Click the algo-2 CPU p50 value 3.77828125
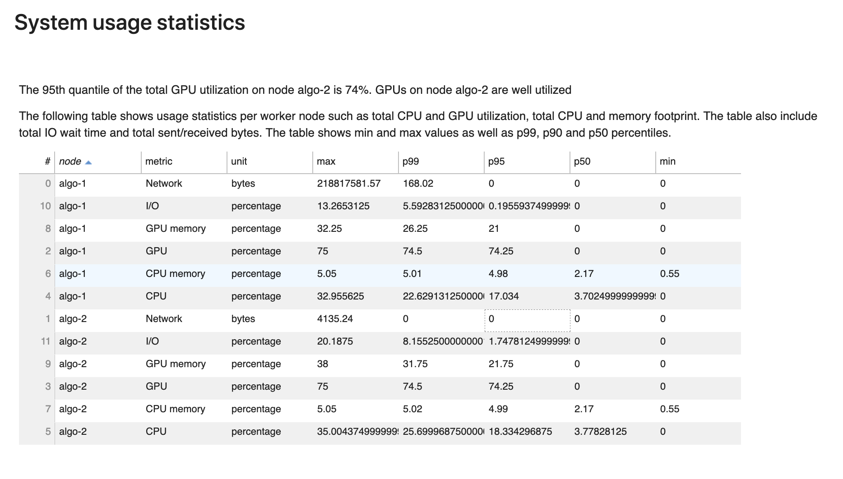Viewport: 843px width, 479px height. pyautogui.click(x=600, y=431)
